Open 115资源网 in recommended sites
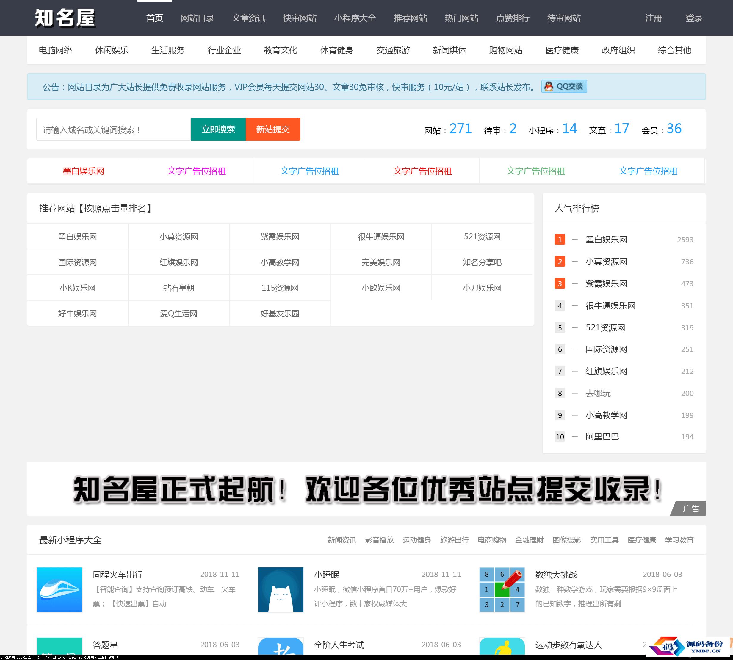 (280, 288)
